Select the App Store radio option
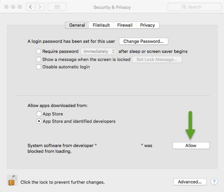 coord(39,114)
